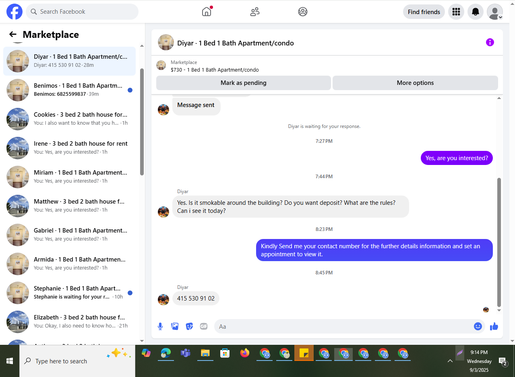The image size is (515, 377).
Task: Click More options button
Action: 415,83
